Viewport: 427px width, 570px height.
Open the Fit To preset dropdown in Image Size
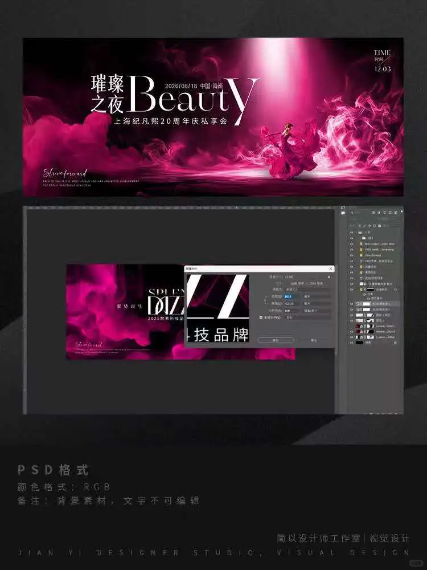[x=307, y=290]
